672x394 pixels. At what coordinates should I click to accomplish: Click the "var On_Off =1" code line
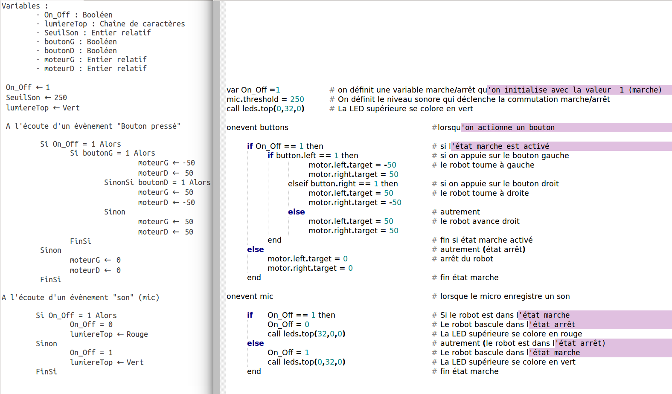[253, 90]
